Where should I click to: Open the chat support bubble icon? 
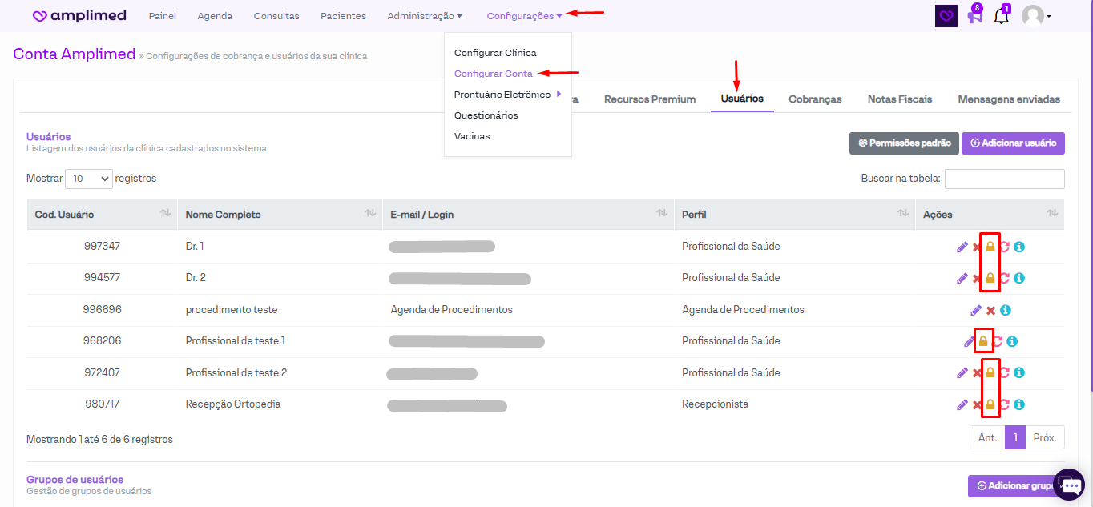[x=1068, y=485]
